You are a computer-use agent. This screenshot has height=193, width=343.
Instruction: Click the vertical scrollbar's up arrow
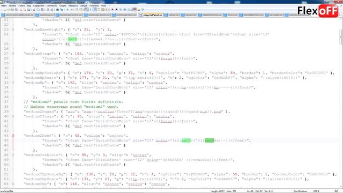tap(341, 19)
